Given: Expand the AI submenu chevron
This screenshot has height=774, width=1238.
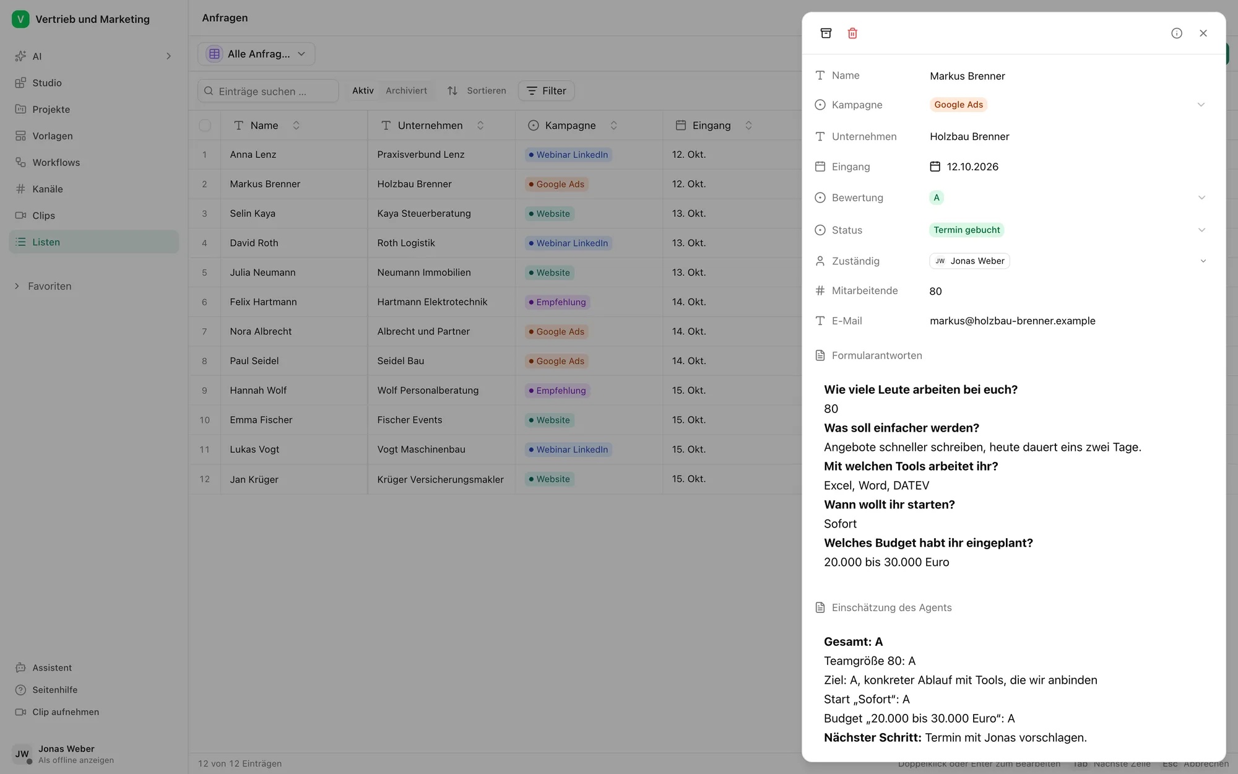Looking at the screenshot, I should point(168,56).
